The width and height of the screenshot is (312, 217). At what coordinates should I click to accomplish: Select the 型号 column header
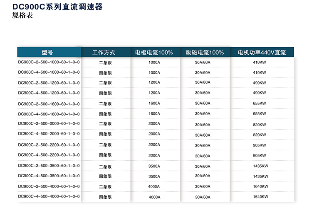click(47, 53)
